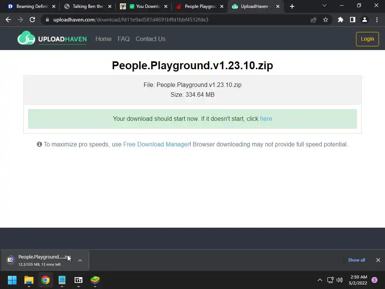The width and height of the screenshot is (385, 289).
Task: Click the People.Playground download item
Action: coord(45,260)
